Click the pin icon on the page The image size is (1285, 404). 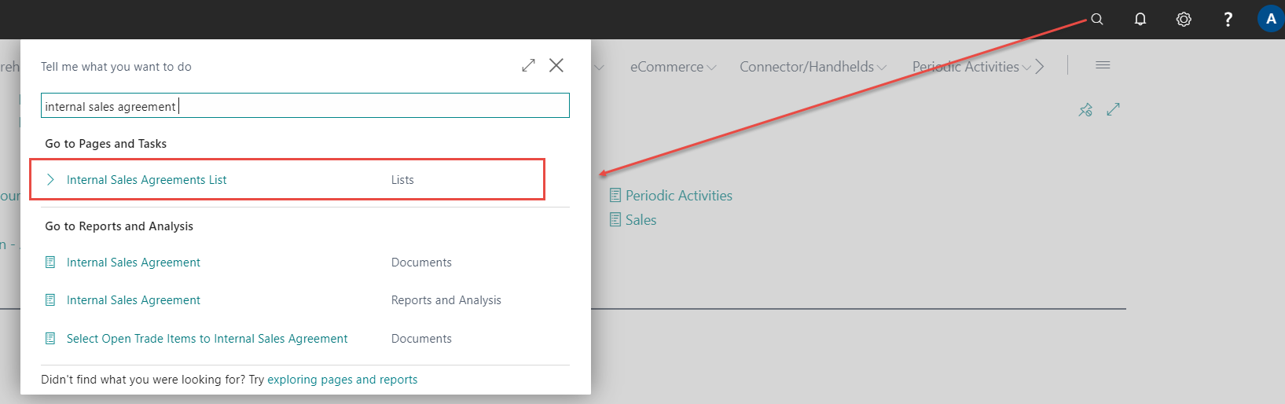(x=1085, y=110)
